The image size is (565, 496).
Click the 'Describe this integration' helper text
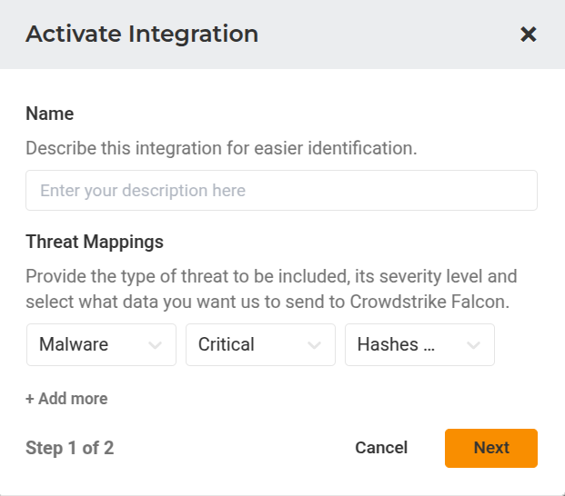tap(221, 148)
